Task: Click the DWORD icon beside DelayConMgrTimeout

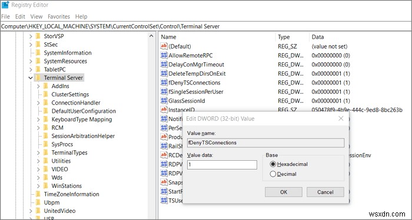Action: click(x=164, y=65)
